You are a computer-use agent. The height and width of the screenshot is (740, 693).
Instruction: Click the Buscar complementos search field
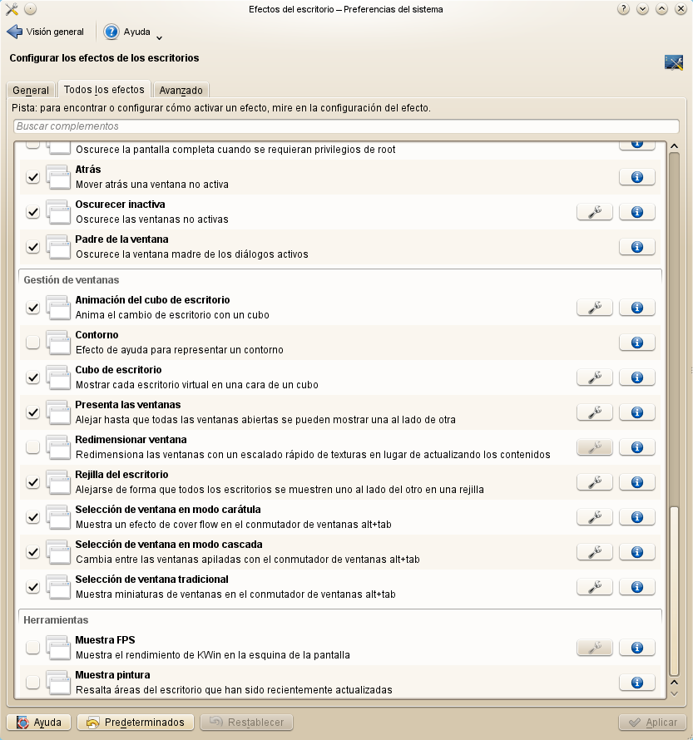click(x=346, y=126)
